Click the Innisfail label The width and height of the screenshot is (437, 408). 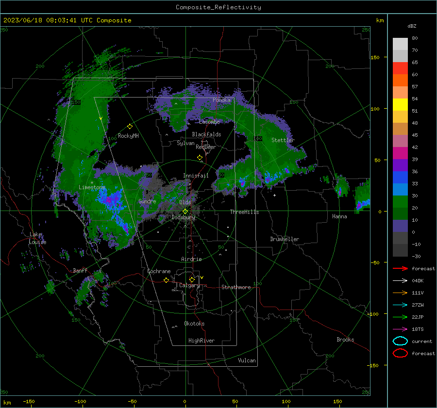[196, 176]
